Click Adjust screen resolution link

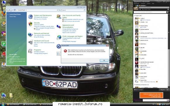click(x=69, y=32)
